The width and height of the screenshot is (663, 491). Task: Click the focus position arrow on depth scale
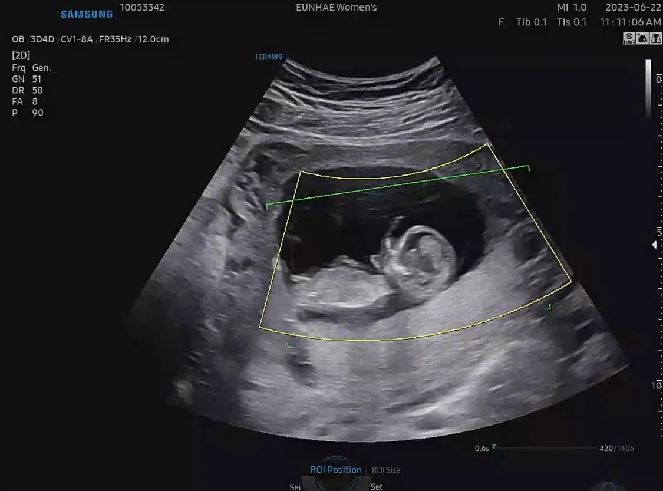[654, 245]
